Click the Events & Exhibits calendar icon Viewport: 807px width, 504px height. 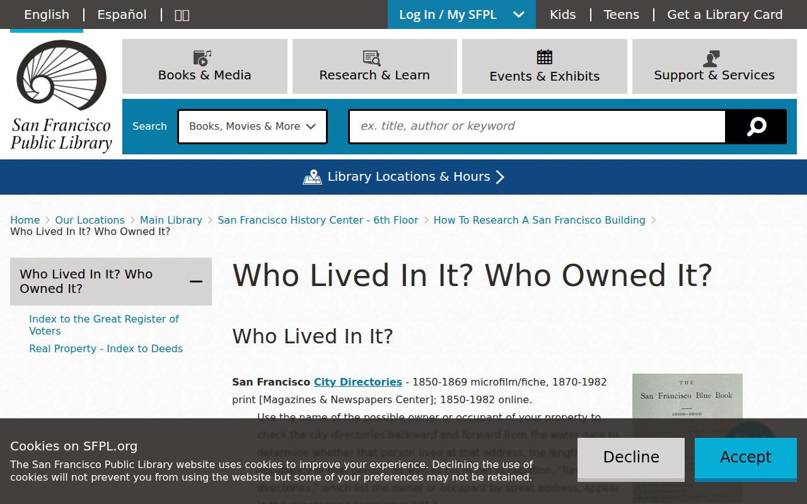545,57
